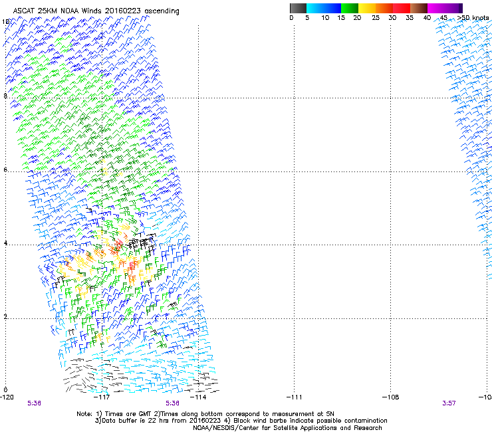Select the cyan segment of the wind legend

pyautogui.click(x=315, y=8)
